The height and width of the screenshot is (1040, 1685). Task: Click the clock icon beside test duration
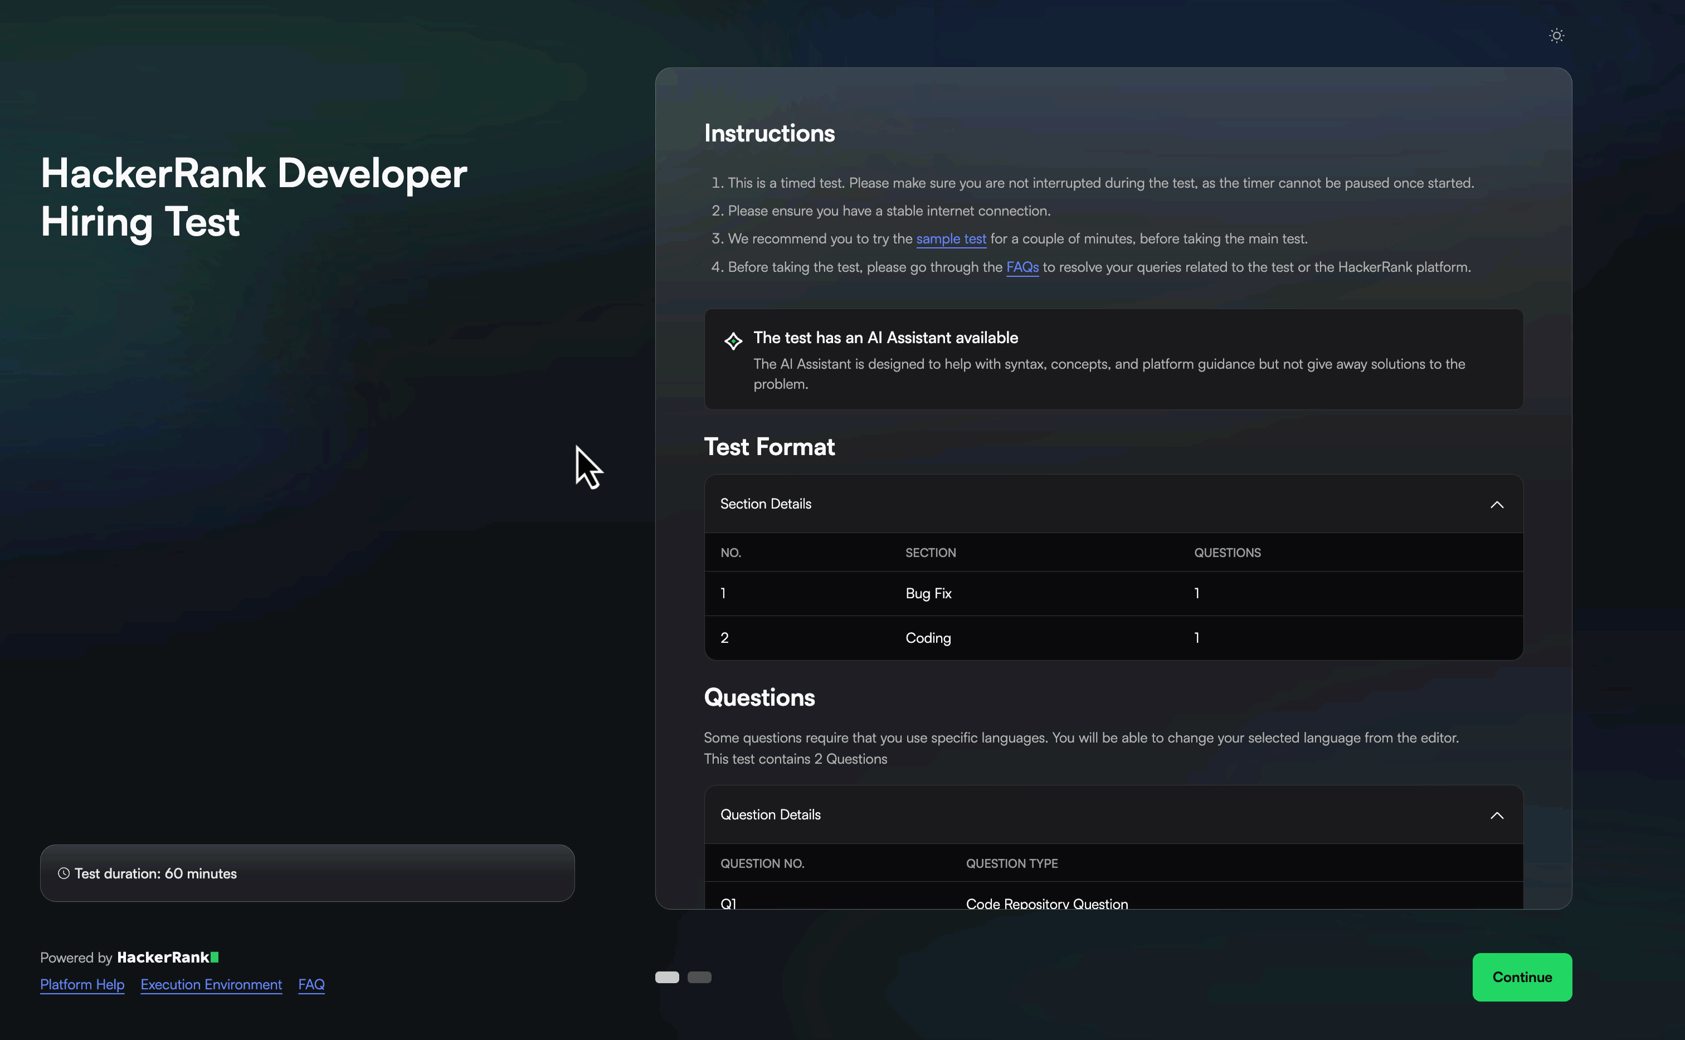click(x=62, y=873)
